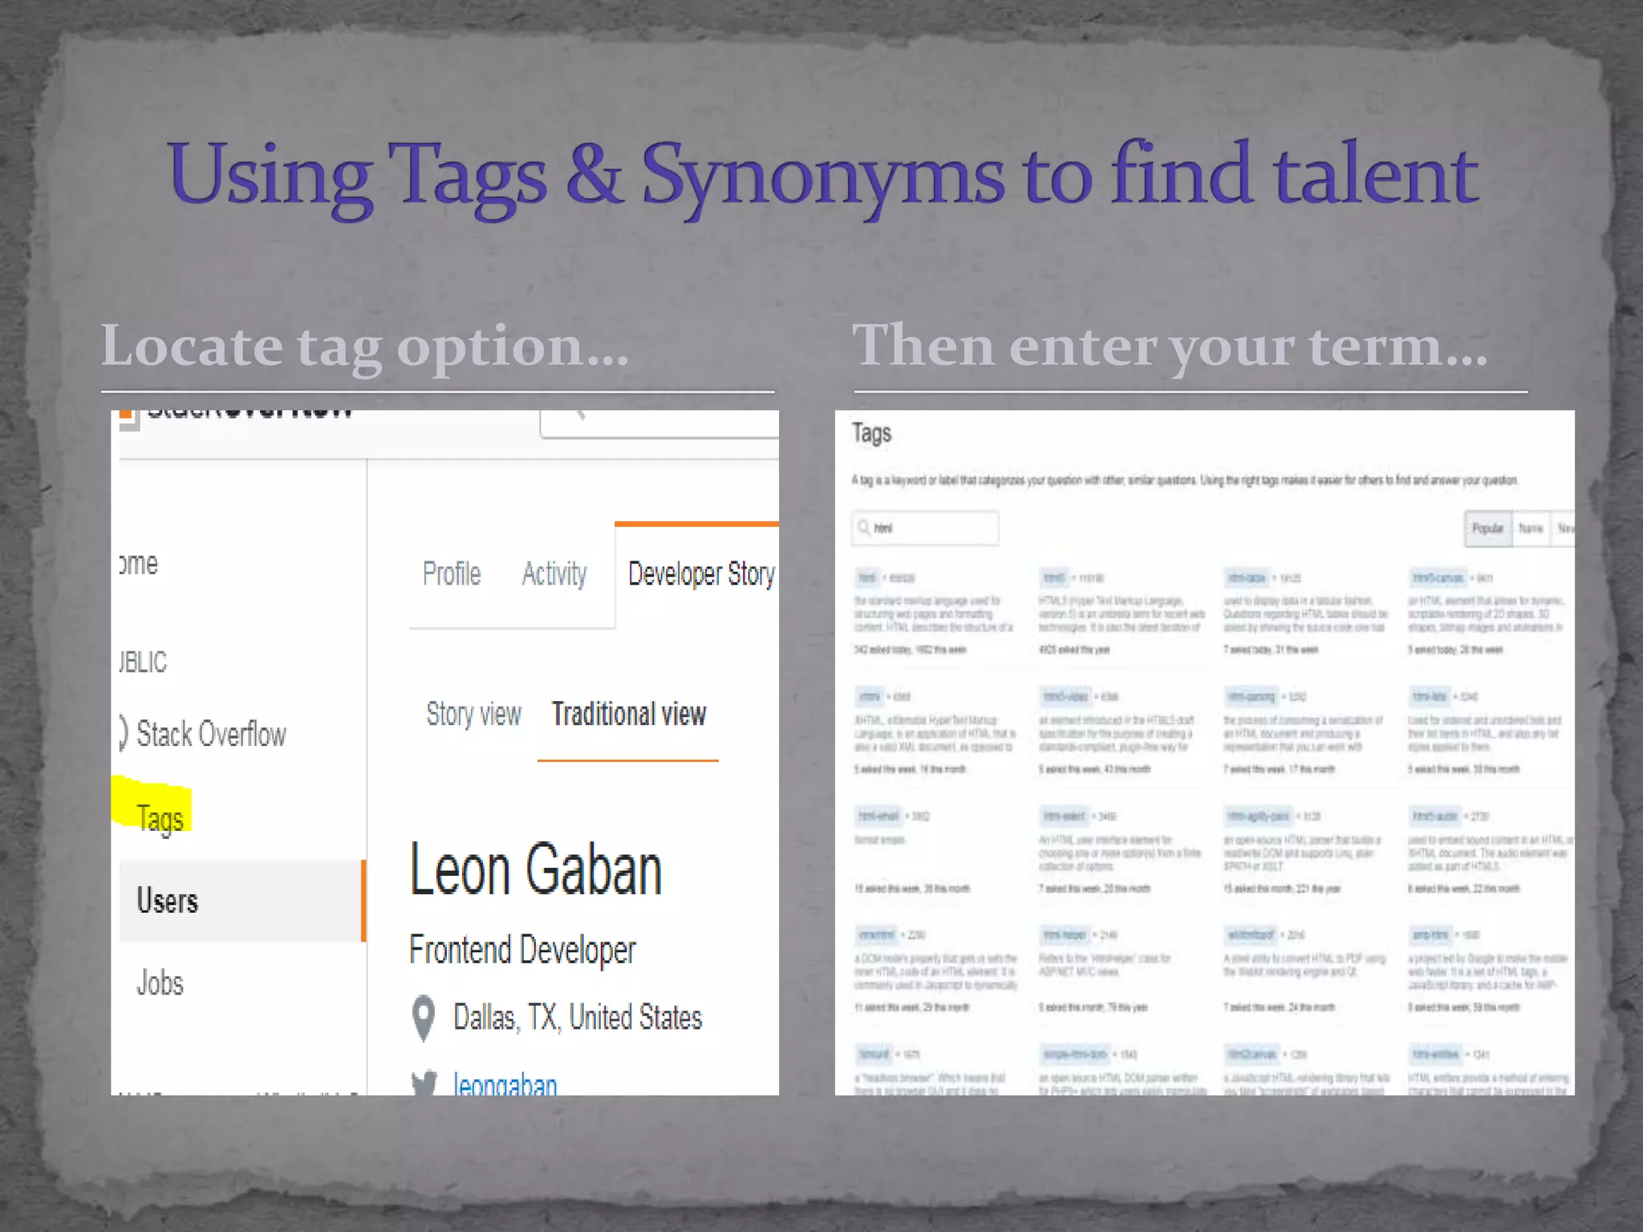Open the html-entities tag
The height and width of the screenshot is (1232, 1643).
click(1436, 1054)
